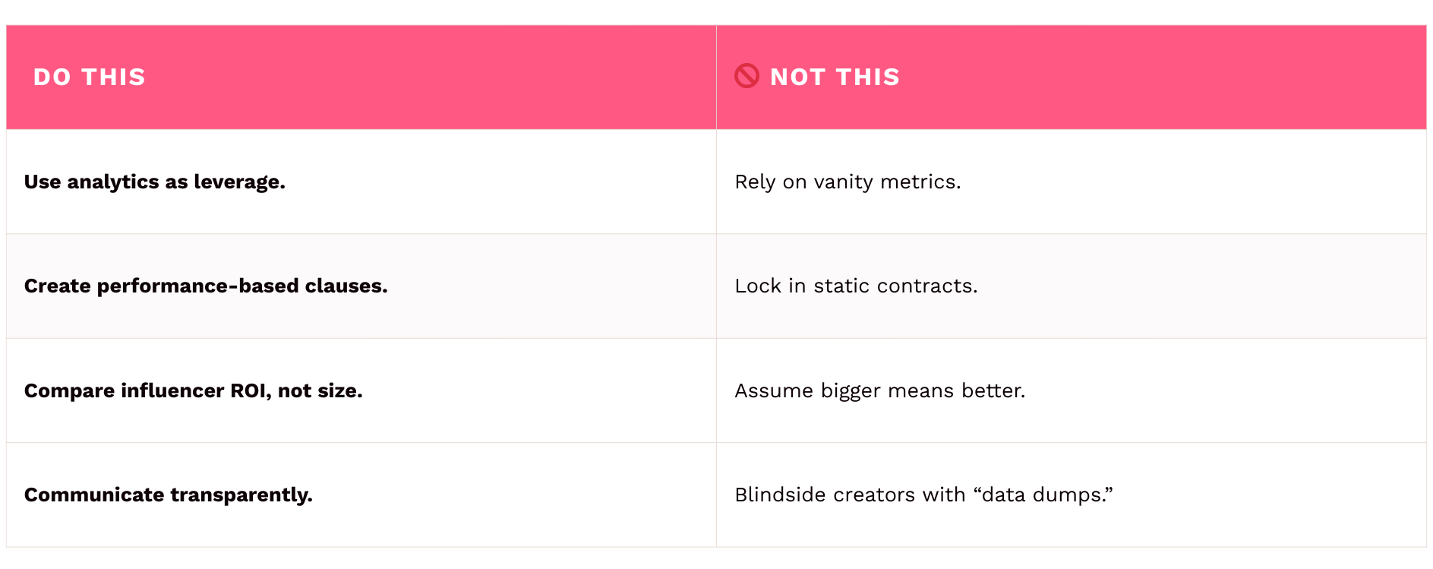Select the "Use analytics as leverage." cell

click(155, 182)
